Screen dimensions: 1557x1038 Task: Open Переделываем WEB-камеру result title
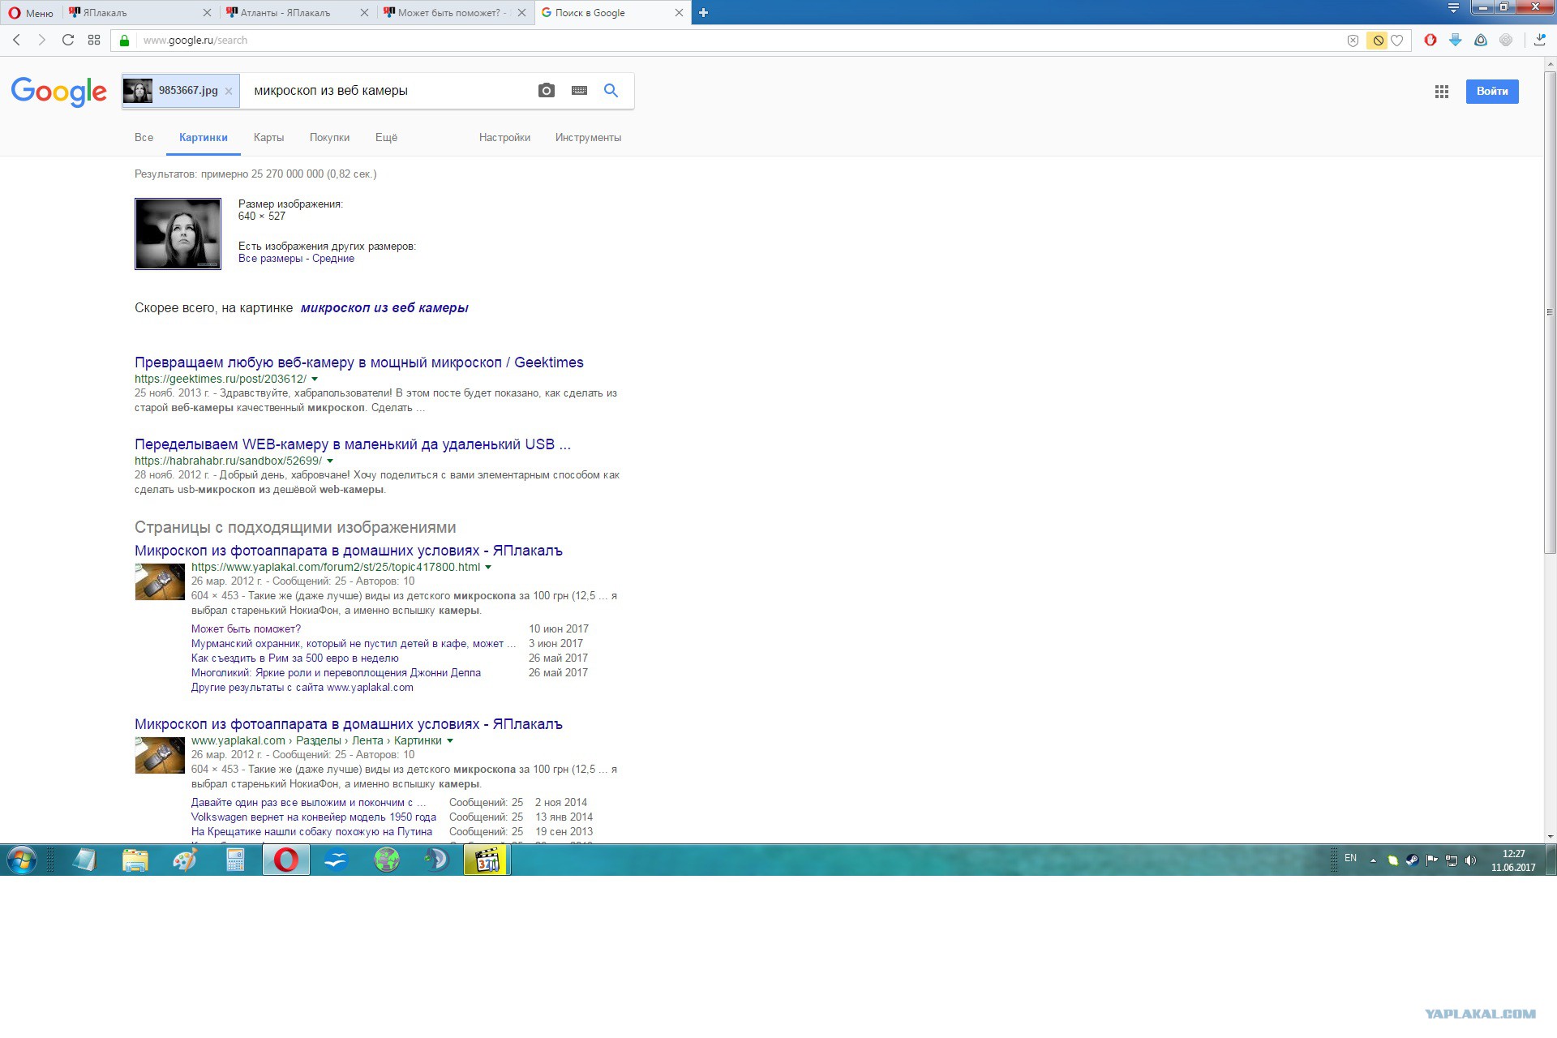click(353, 444)
